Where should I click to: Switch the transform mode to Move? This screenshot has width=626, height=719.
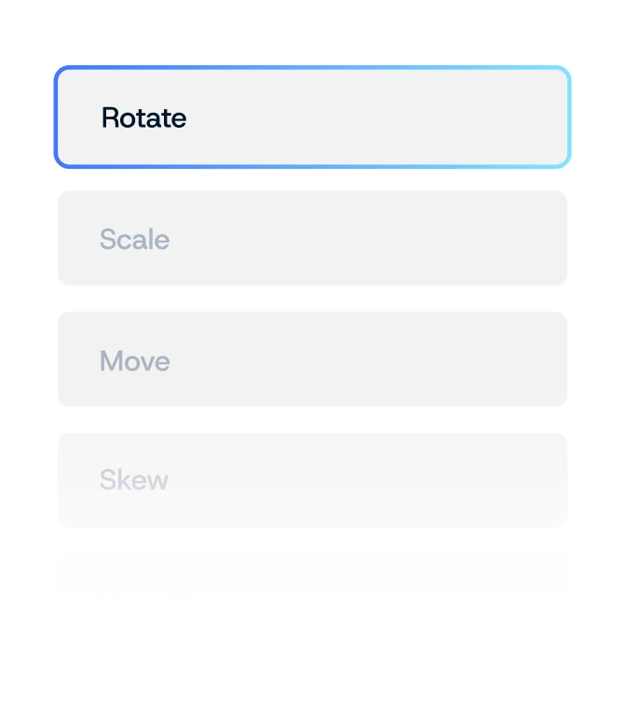312,360
